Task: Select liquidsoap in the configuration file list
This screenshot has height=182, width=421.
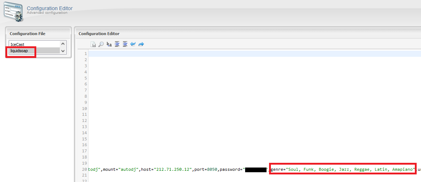Action: 19,51
